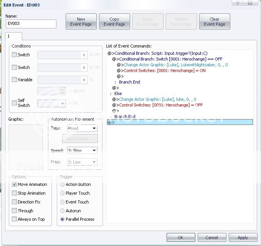This screenshot has width=261, height=246.
Task: Choose the Player Touch trigger
Action: (63, 193)
